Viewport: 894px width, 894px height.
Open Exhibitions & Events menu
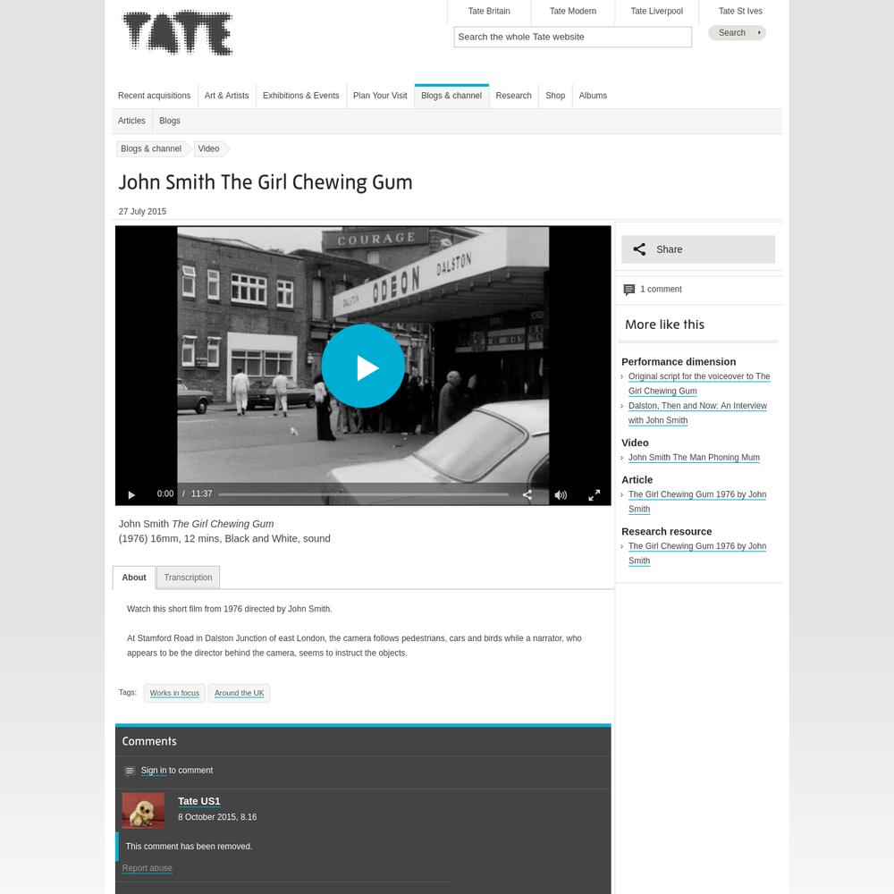pos(300,96)
